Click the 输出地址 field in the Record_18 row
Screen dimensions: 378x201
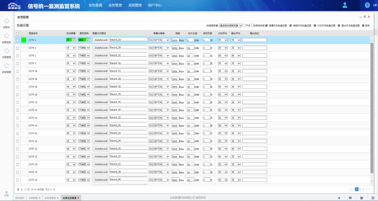click(254, 40)
